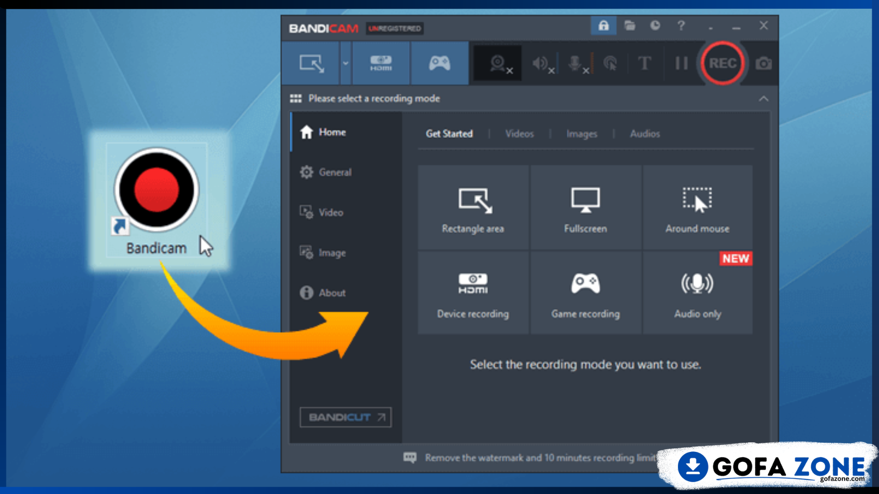Click the grid icon beside recording mode prompt

tap(296, 99)
